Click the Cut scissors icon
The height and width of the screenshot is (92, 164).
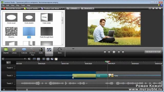coord(44,59)
